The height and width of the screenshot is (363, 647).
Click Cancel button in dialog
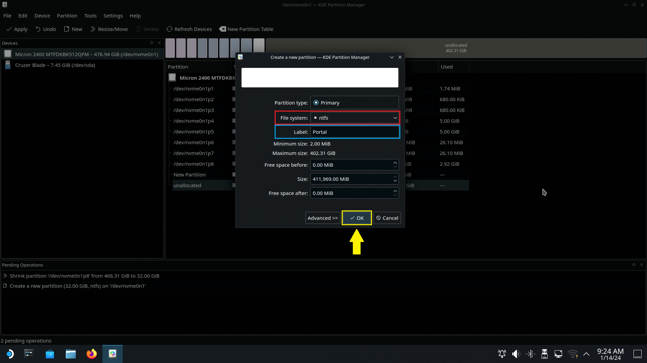(387, 218)
